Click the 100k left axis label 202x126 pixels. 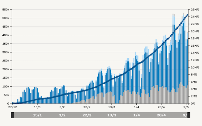click(6, 87)
